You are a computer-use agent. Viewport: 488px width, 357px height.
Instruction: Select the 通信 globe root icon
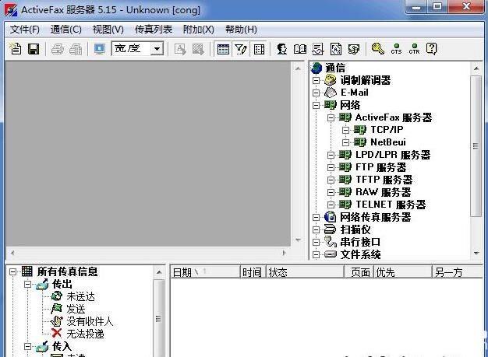tap(316, 68)
